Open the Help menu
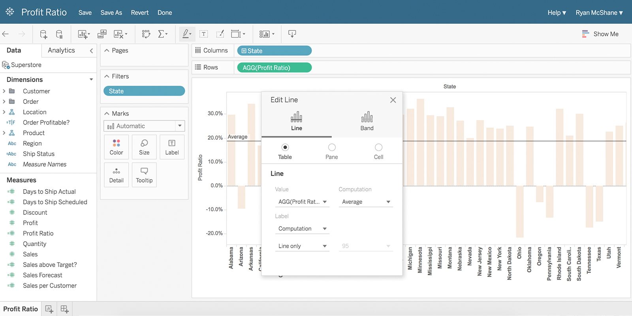 click(x=557, y=13)
